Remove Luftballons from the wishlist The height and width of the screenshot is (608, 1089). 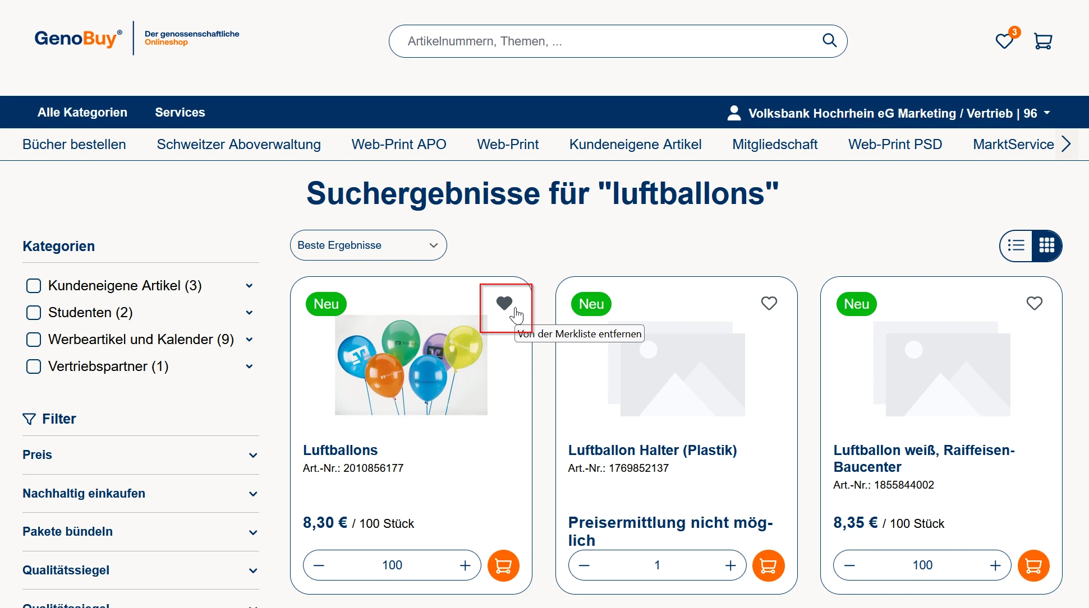[x=504, y=303]
